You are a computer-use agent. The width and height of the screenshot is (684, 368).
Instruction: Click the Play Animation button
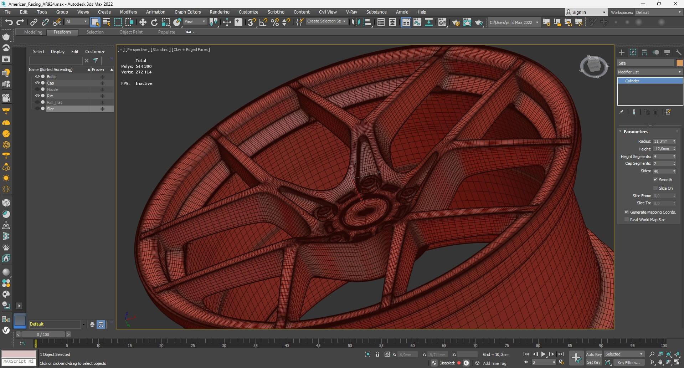click(x=543, y=354)
